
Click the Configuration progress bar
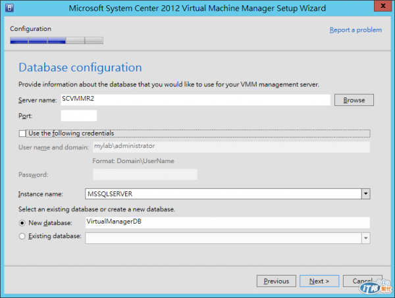point(57,40)
